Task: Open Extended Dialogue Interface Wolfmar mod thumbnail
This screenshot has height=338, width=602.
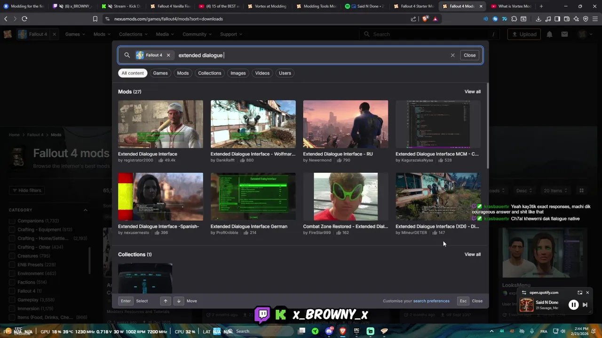Action: click(253, 124)
